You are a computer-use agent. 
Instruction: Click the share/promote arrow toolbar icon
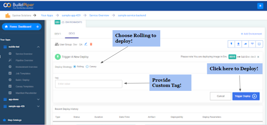246,44
